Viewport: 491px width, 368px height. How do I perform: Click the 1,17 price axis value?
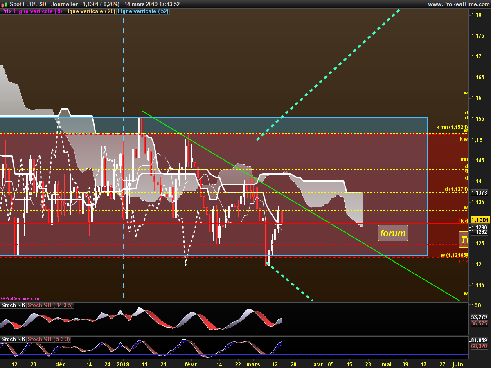tap(476, 56)
